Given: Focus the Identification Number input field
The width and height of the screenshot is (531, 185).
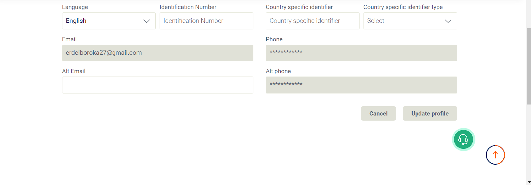Looking at the screenshot, I should (206, 21).
